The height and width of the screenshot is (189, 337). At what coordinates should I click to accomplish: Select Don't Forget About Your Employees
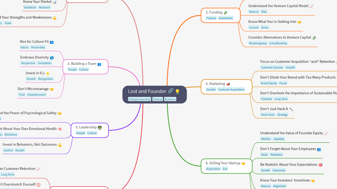pyautogui.click(x=288, y=149)
